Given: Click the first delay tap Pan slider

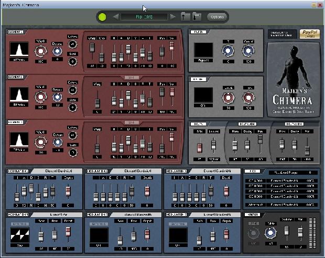Looking at the screenshot, I should click(x=260, y=139).
